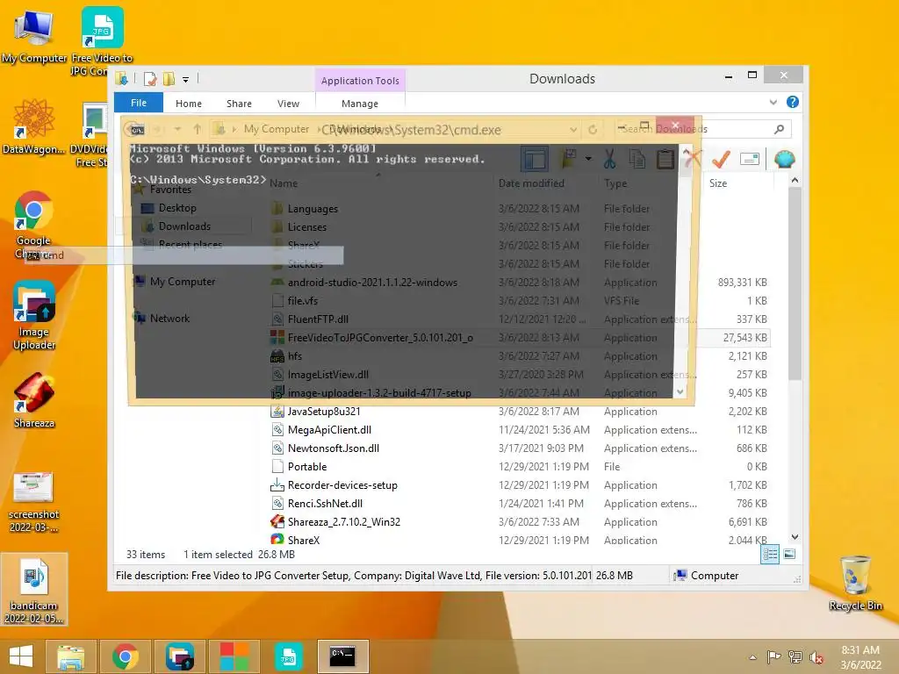Screen dimensions: 899x674
Task: Open My Computer in navigation pane
Action: coord(183,282)
